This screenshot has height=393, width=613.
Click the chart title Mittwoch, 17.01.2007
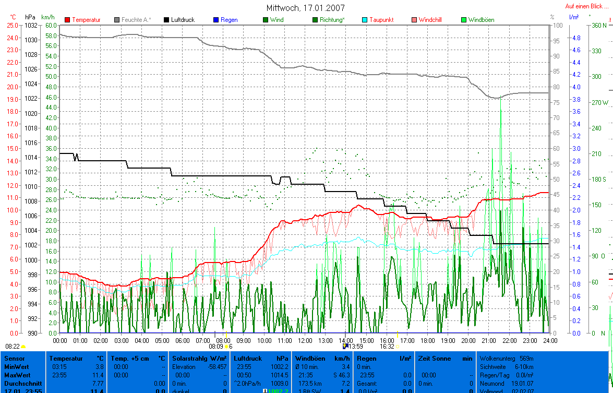(305, 8)
